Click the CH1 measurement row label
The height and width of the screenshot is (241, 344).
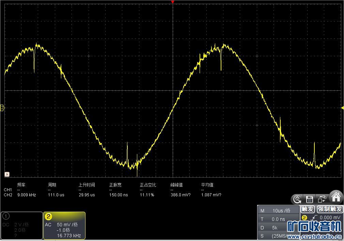8,190
